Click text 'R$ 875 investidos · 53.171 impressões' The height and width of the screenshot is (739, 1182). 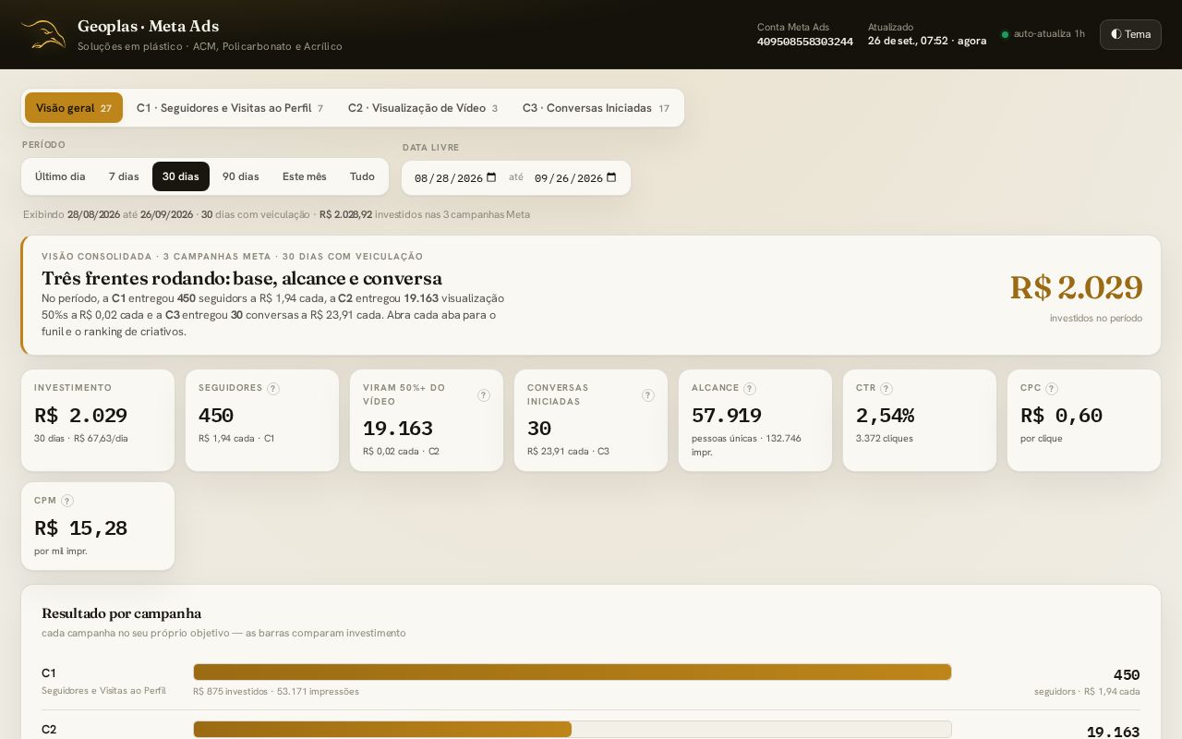tap(276, 692)
